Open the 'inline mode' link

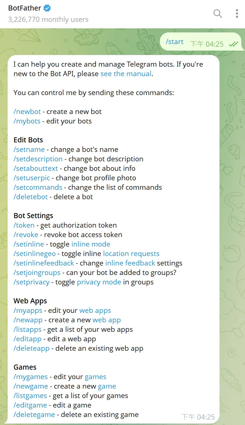coord(91,244)
